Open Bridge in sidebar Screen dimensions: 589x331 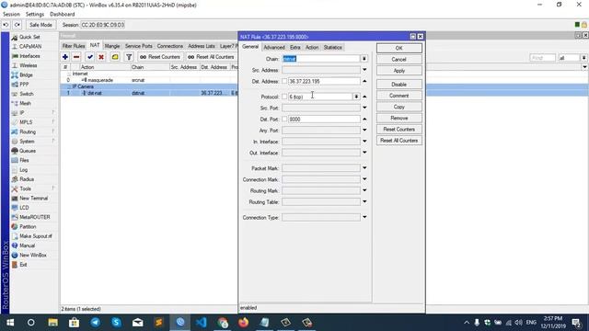click(26, 75)
